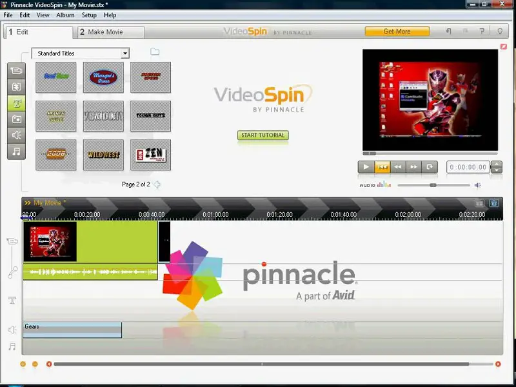Click the title track T icon

(12, 300)
